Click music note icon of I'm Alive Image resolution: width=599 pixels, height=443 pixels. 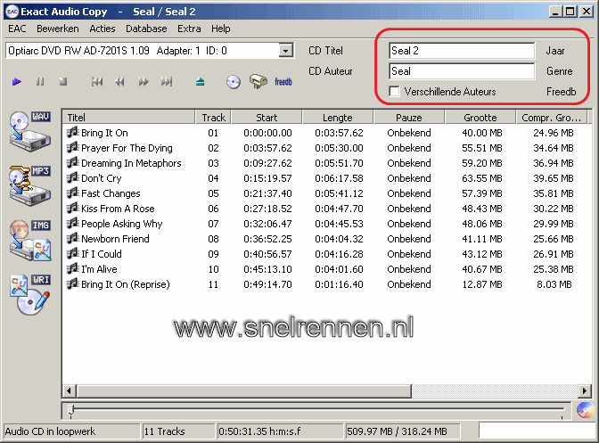click(72, 268)
